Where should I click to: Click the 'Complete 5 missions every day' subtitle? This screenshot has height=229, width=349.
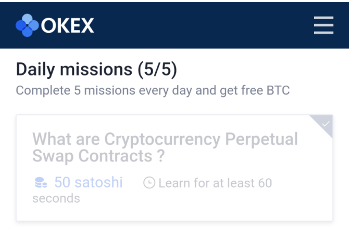[104, 91]
